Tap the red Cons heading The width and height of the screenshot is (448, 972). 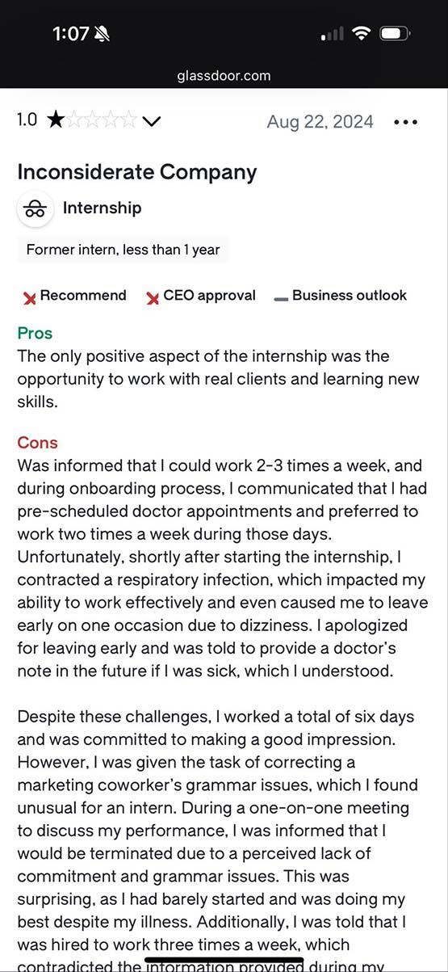(38, 444)
